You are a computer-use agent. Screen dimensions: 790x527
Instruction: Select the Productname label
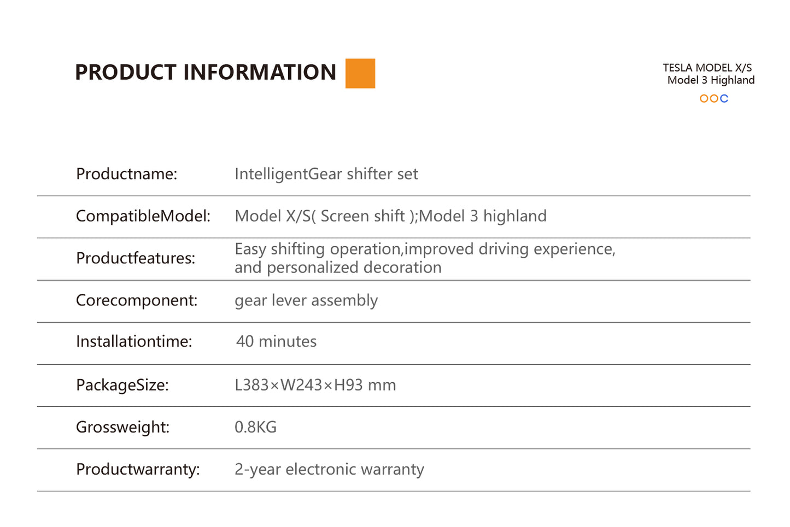click(127, 174)
